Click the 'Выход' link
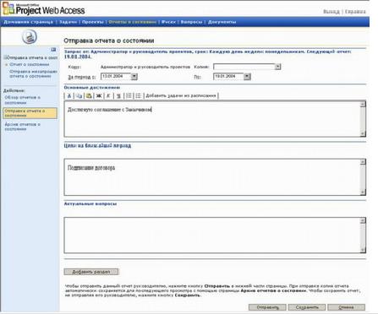378x314 pixels. coord(331,12)
